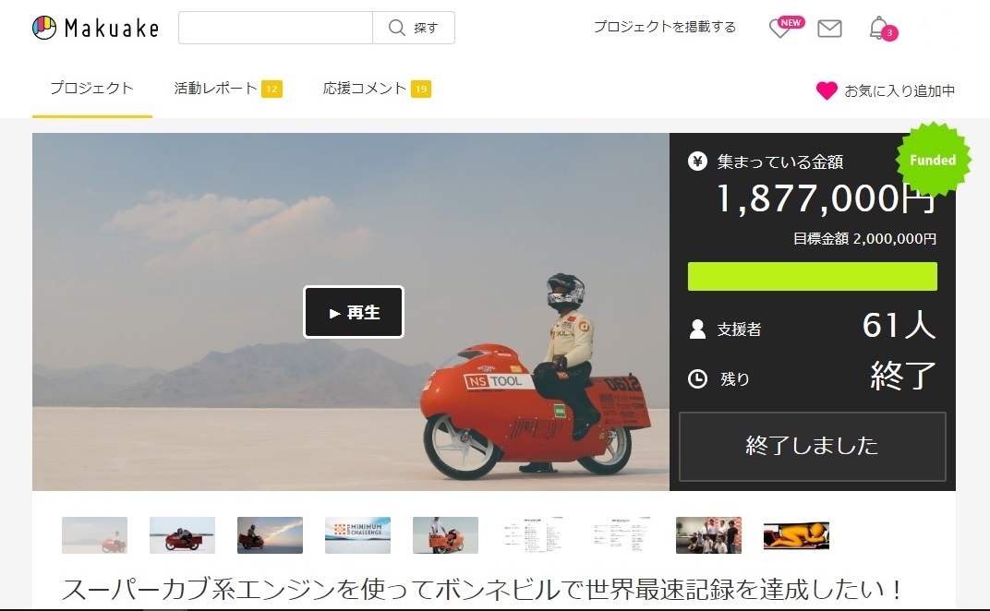Click the supporters person icon
Screen dimensions: 990x611
pos(698,329)
